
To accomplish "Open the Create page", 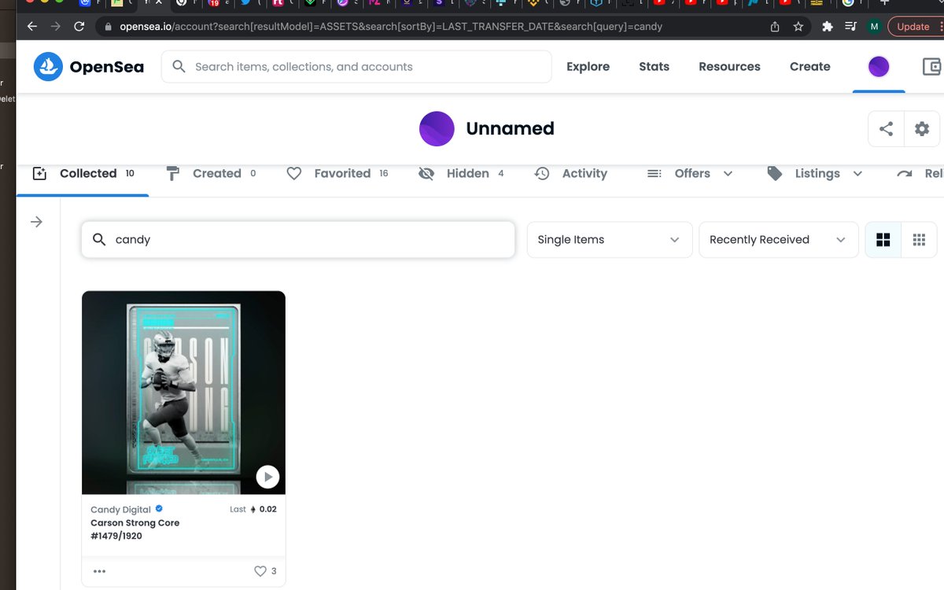I will [809, 67].
